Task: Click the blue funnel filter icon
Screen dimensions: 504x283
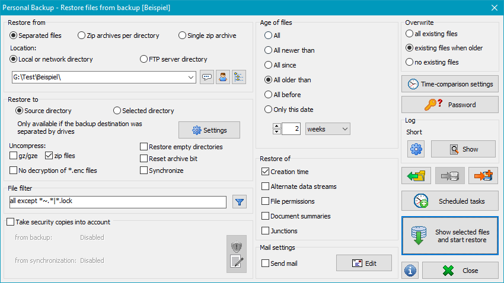Action: click(240, 202)
